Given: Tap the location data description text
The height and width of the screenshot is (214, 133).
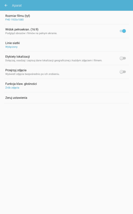Looking at the screenshot, I should tap(54, 61).
